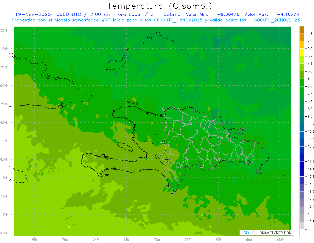
Task: Click the green swatch between -6 and -6.7
Action: point(302,82)
